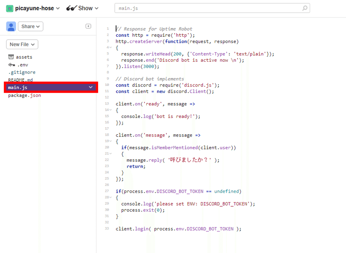Open the New File dropdown
Image resolution: width=346 pixels, height=253 pixels.
22,44
